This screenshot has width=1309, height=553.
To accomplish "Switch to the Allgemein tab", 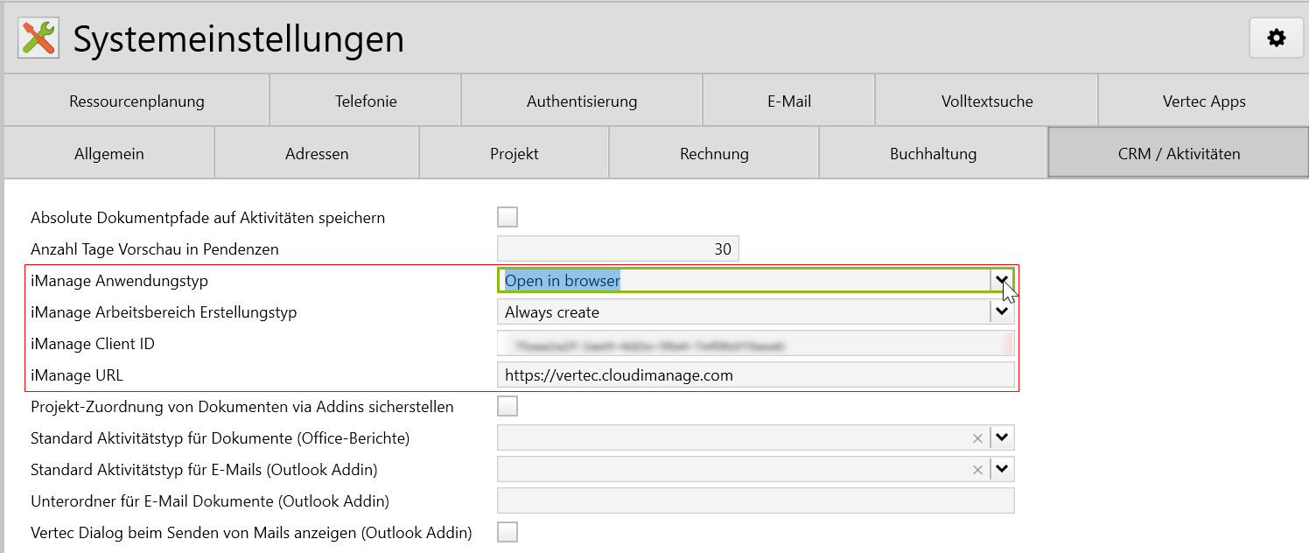I will 109,154.
